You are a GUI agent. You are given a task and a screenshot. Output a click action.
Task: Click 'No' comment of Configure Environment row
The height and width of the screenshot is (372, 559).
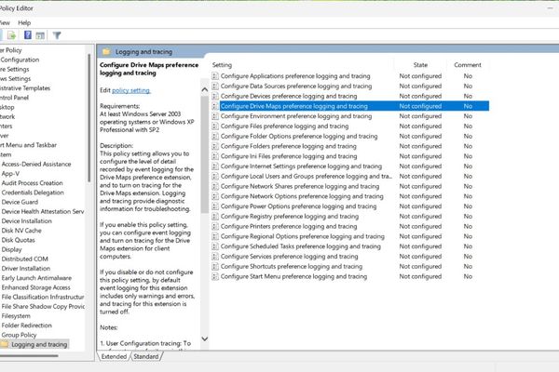[468, 116]
